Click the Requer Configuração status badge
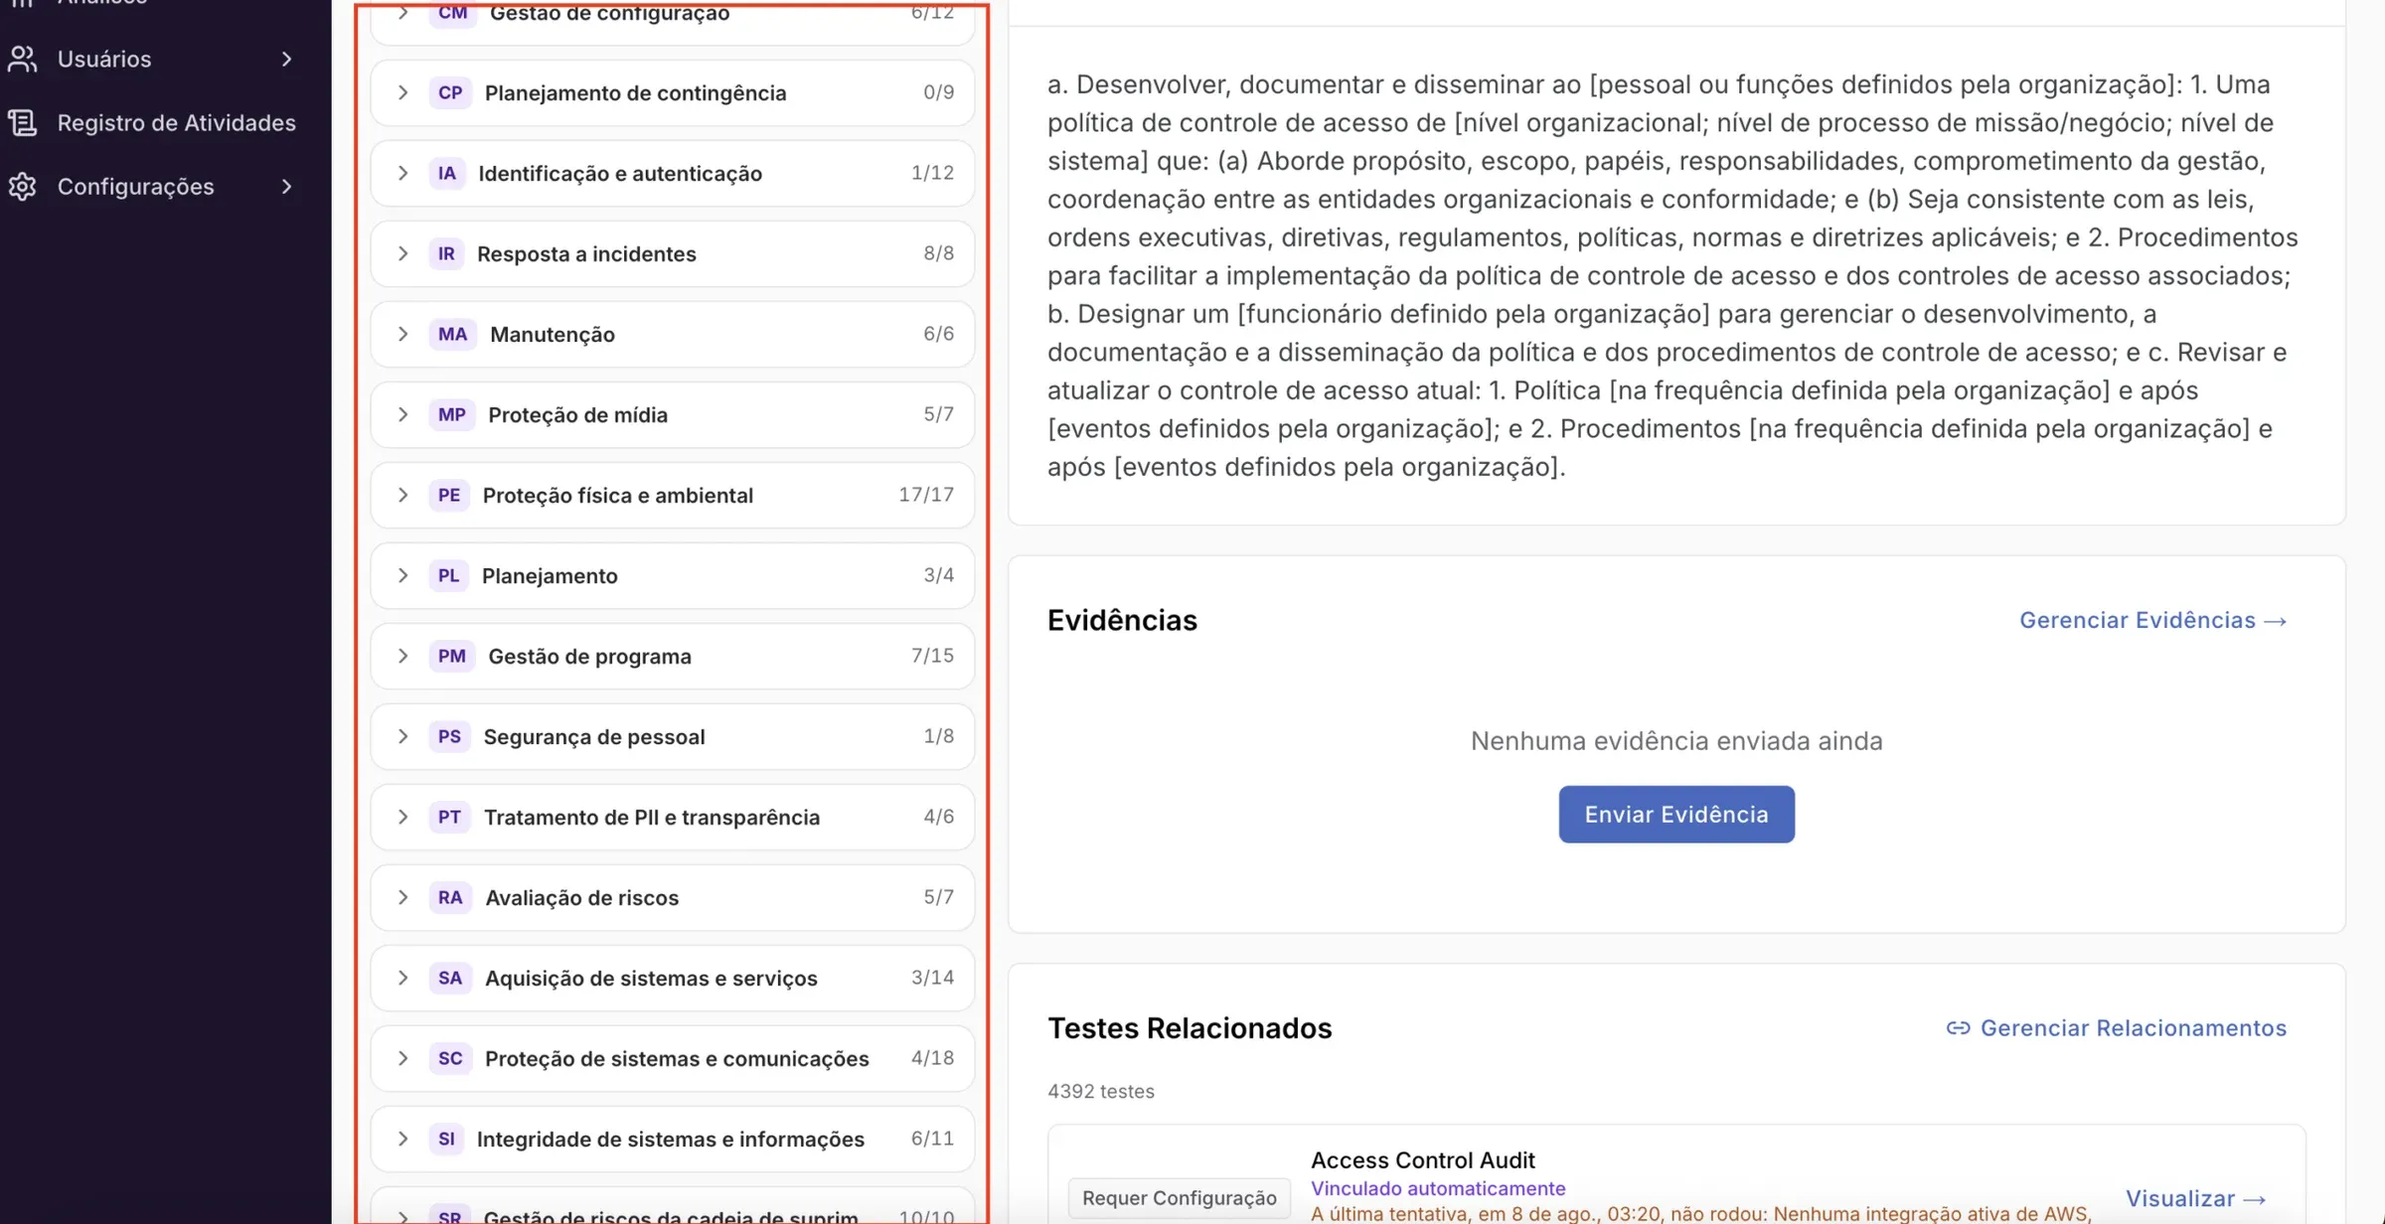The image size is (2385, 1224). (x=1180, y=1198)
